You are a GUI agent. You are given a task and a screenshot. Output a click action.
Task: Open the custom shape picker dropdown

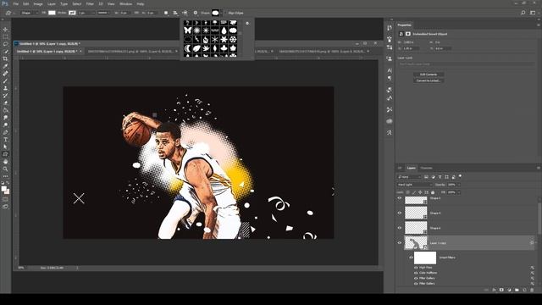click(222, 13)
